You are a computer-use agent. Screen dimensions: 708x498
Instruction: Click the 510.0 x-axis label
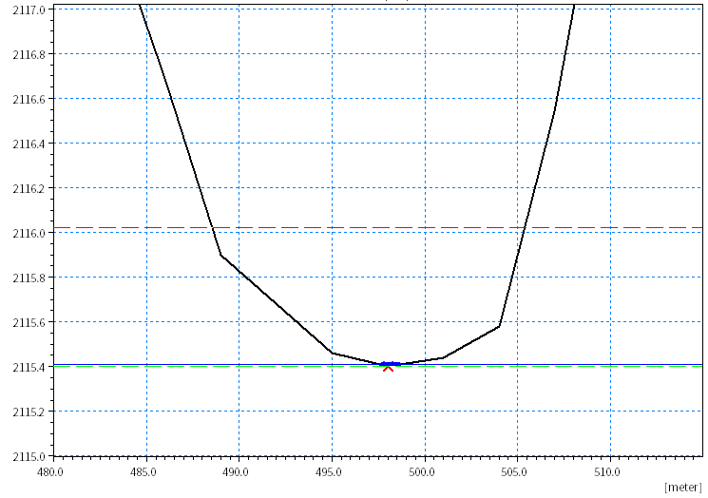pos(607,472)
